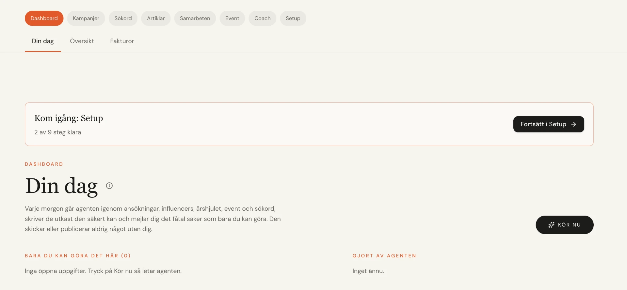Screen dimensions: 627x290
Task: Open the Dashboard pill tab
Action: pyautogui.click(x=44, y=18)
